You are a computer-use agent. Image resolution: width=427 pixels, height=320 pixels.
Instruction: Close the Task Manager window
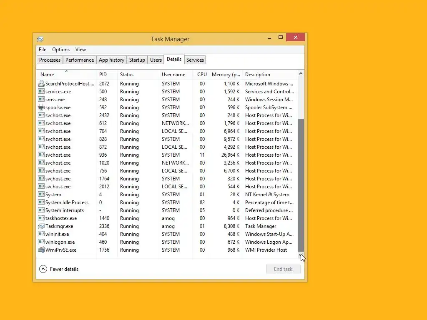(x=296, y=37)
